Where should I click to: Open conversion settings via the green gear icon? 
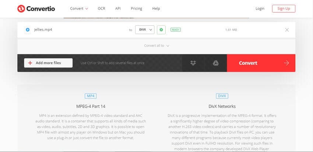coord(161,30)
